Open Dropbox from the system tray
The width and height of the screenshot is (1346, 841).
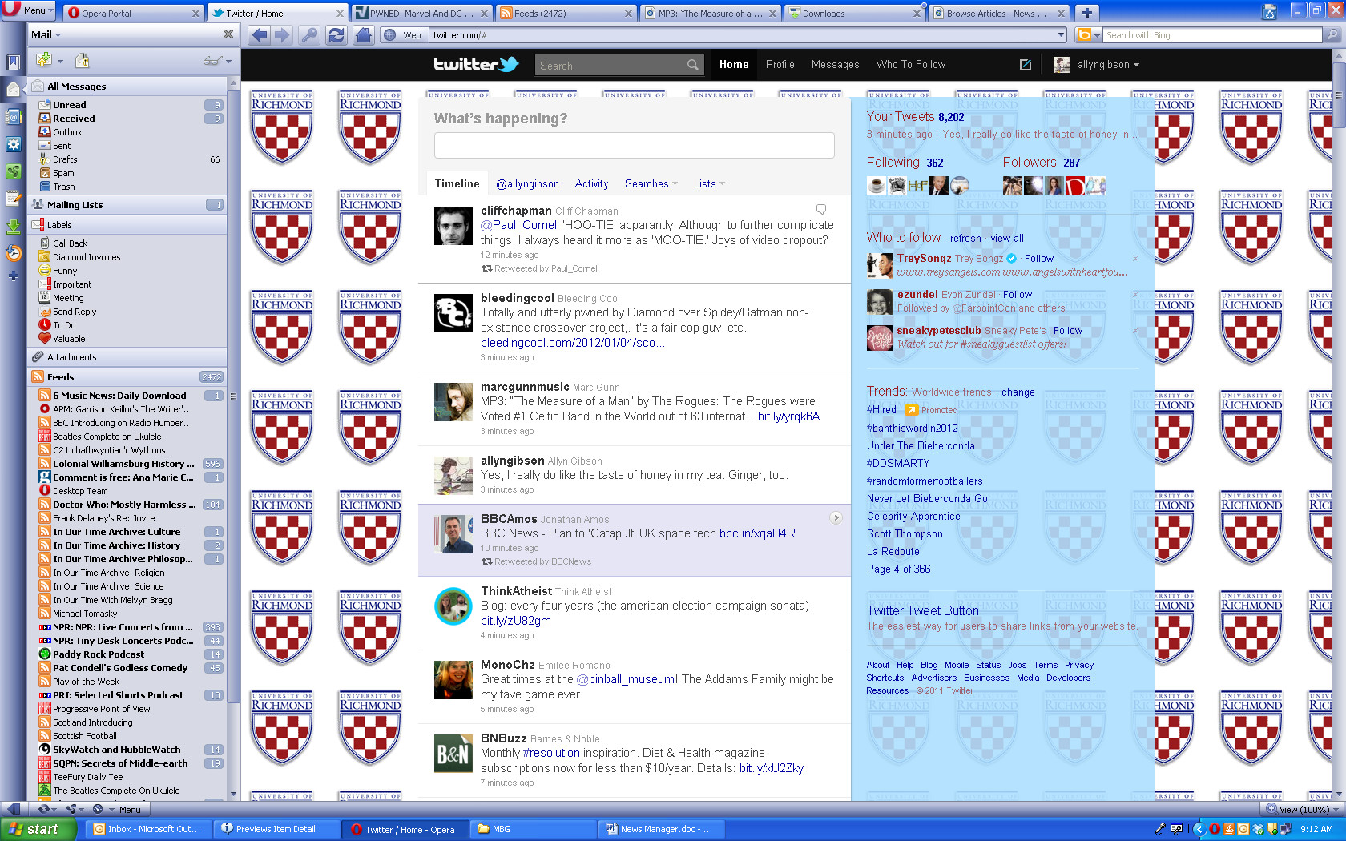pos(1258,831)
